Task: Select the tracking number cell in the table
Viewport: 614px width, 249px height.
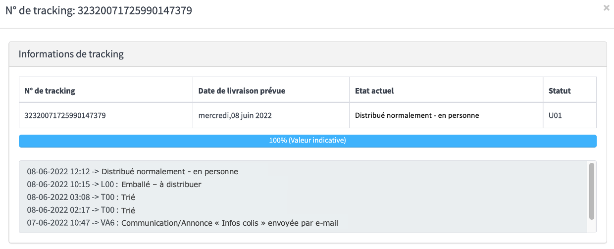Action: [65, 116]
